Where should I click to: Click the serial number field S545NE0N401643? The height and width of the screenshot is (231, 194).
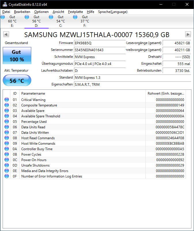click(100, 50)
